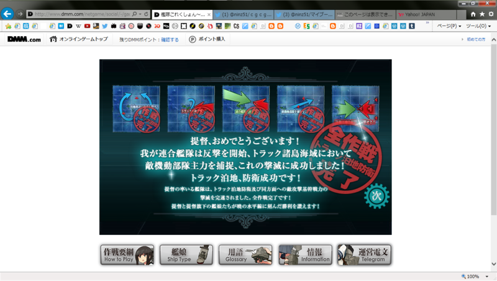Switch to the (1) @ninz51 Twitter tab
The image size is (497, 281).
243,14
